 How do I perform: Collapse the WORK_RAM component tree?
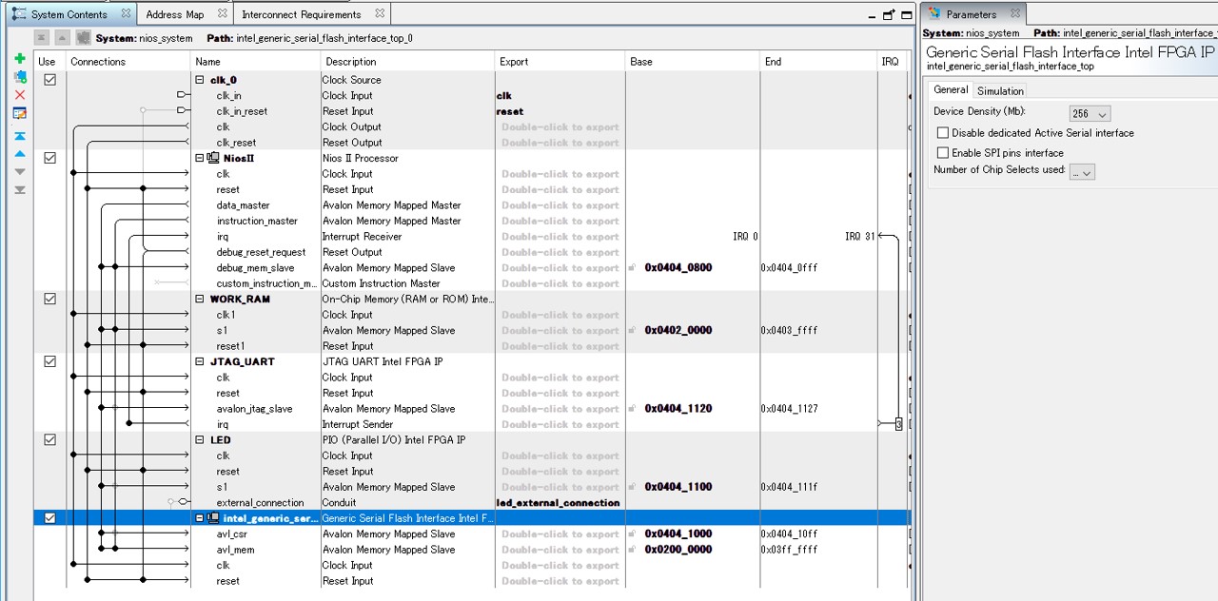click(200, 300)
